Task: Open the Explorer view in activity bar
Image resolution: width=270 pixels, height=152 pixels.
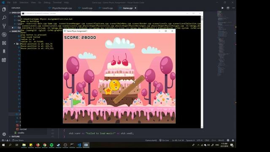Action: [4, 9]
